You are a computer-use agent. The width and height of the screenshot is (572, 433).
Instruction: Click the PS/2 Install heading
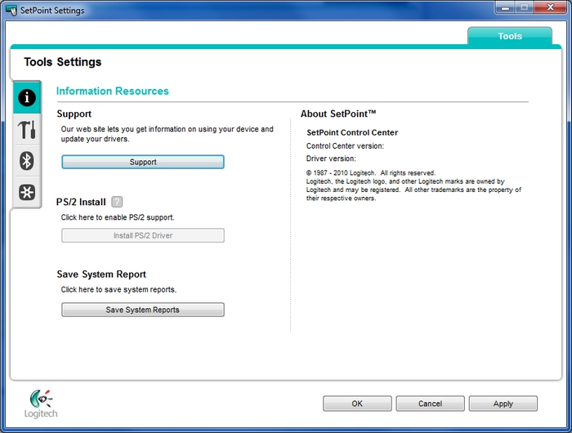(x=81, y=202)
